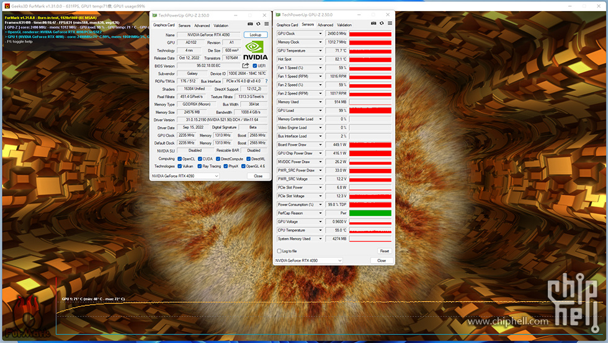This screenshot has width=608, height=343.
Task: Select the Graphics Card tab in left GPU-Z window
Action: click(x=164, y=25)
